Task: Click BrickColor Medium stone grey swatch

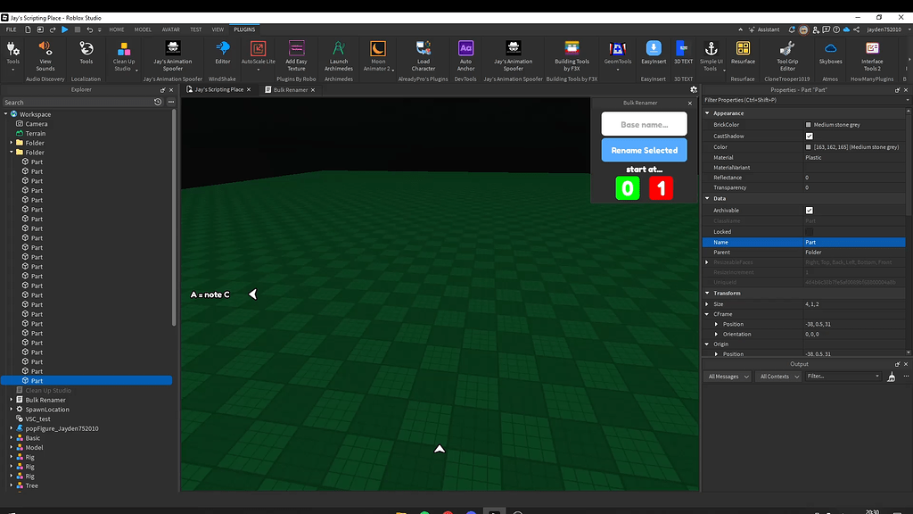Action: [808, 125]
